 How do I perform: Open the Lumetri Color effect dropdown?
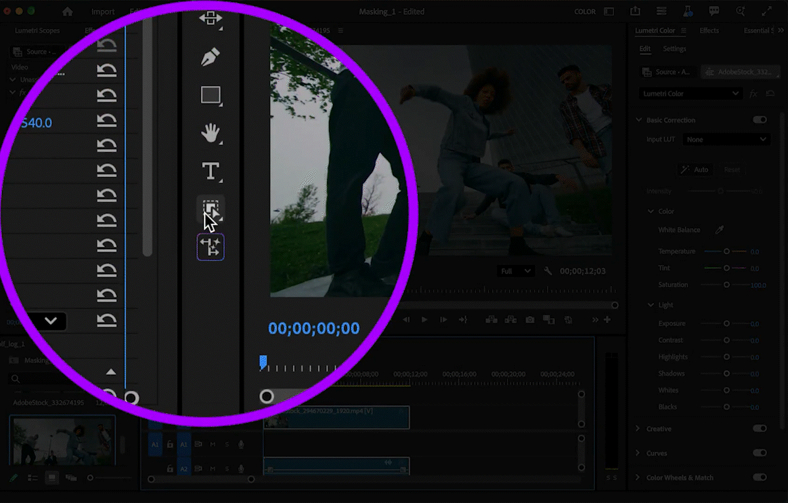(x=690, y=94)
